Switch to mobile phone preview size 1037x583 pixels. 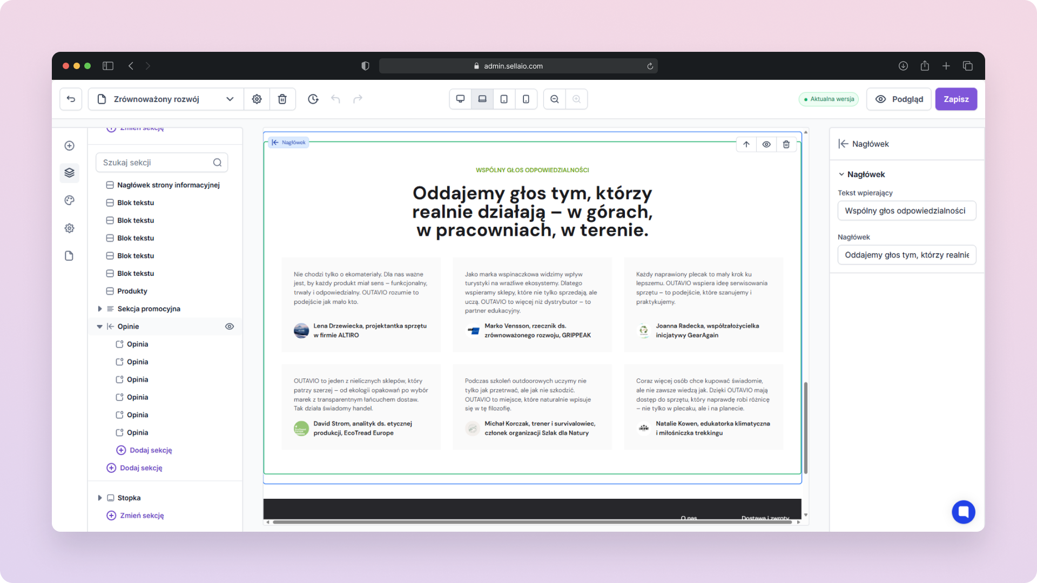(x=526, y=99)
